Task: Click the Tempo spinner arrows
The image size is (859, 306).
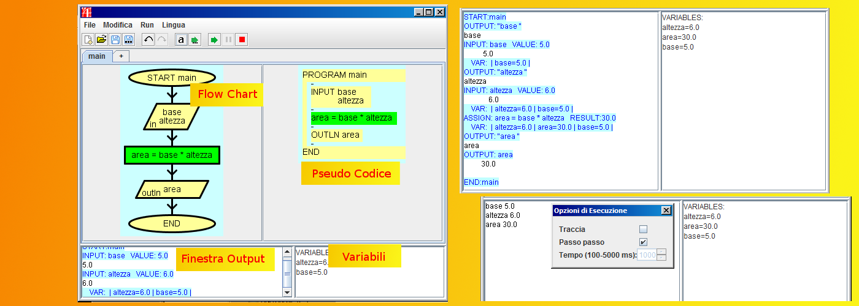Action: [x=661, y=255]
